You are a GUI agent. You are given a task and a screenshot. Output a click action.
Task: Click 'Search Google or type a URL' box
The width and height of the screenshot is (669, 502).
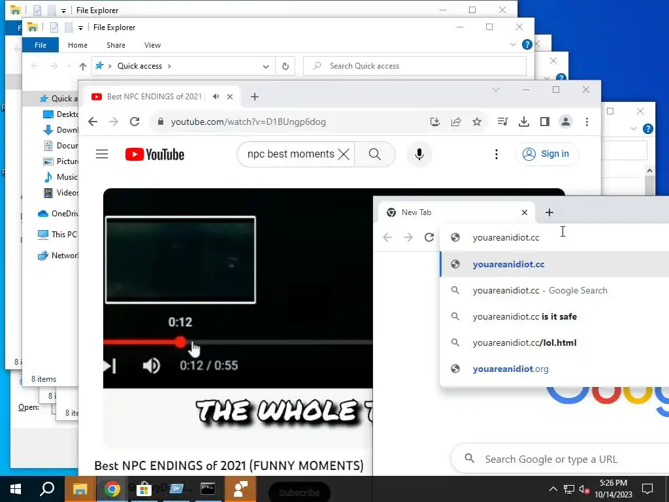pos(560,460)
